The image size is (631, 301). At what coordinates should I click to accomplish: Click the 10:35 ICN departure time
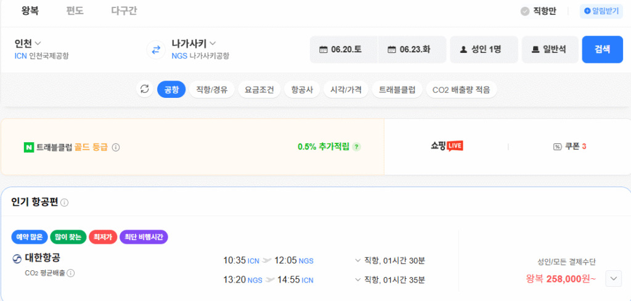pos(241,261)
